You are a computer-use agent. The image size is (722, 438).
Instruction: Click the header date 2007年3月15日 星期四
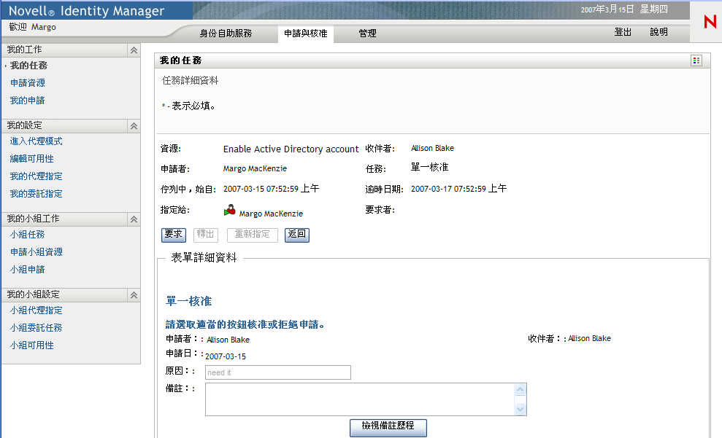point(624,9)
